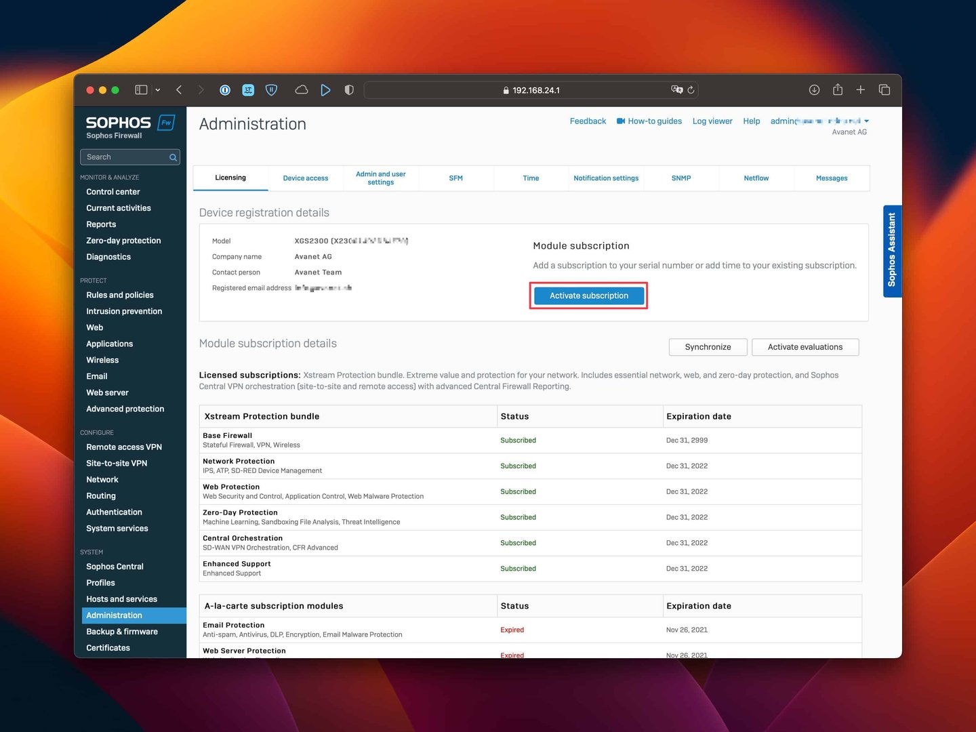This screenshot has height=732, width=976.
Task: Open the Help link
Action: [751, 121]
